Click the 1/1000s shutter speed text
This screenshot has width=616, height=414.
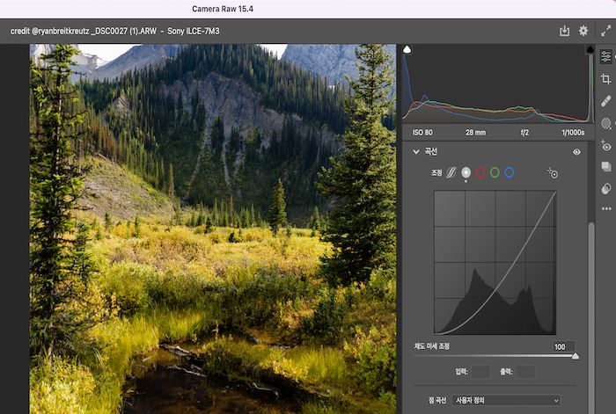(x=573, y=133)
